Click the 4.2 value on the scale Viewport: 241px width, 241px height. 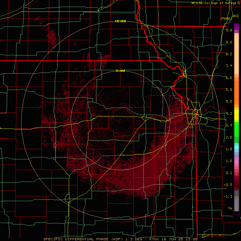point(229,114)
